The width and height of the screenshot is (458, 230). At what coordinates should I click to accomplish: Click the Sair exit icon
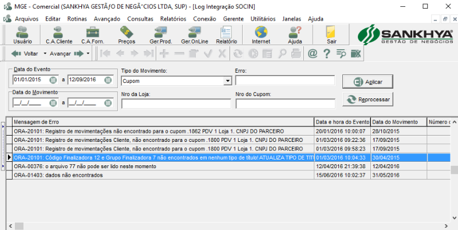point(331,34)
